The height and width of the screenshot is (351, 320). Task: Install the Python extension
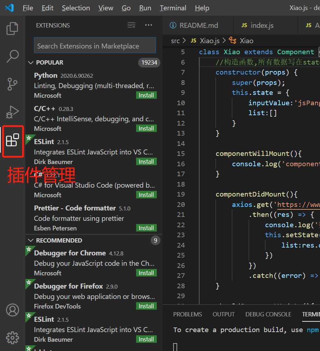point(146,95)
